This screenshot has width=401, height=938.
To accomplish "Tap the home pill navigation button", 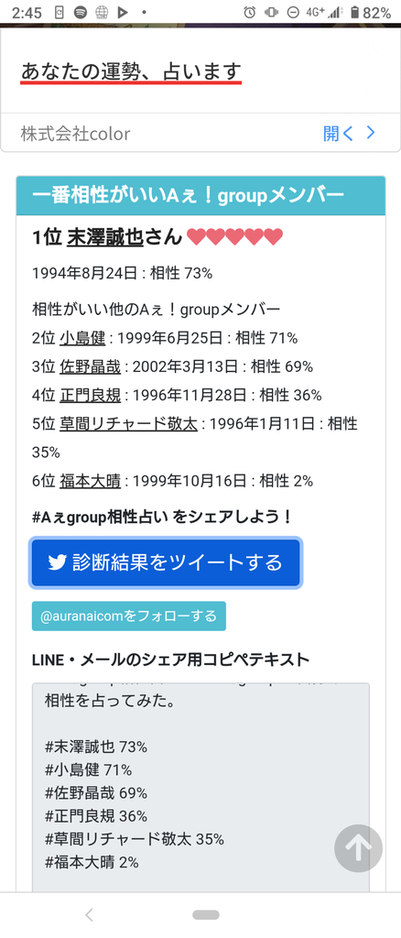I will pyautogui.click(x=206, y=915).
